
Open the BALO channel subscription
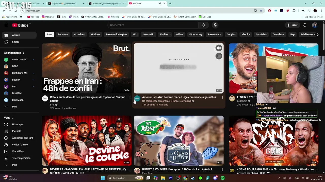click(x=19, y=66)
